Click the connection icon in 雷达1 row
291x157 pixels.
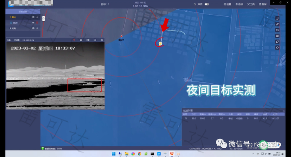click(x=33, y=22)
